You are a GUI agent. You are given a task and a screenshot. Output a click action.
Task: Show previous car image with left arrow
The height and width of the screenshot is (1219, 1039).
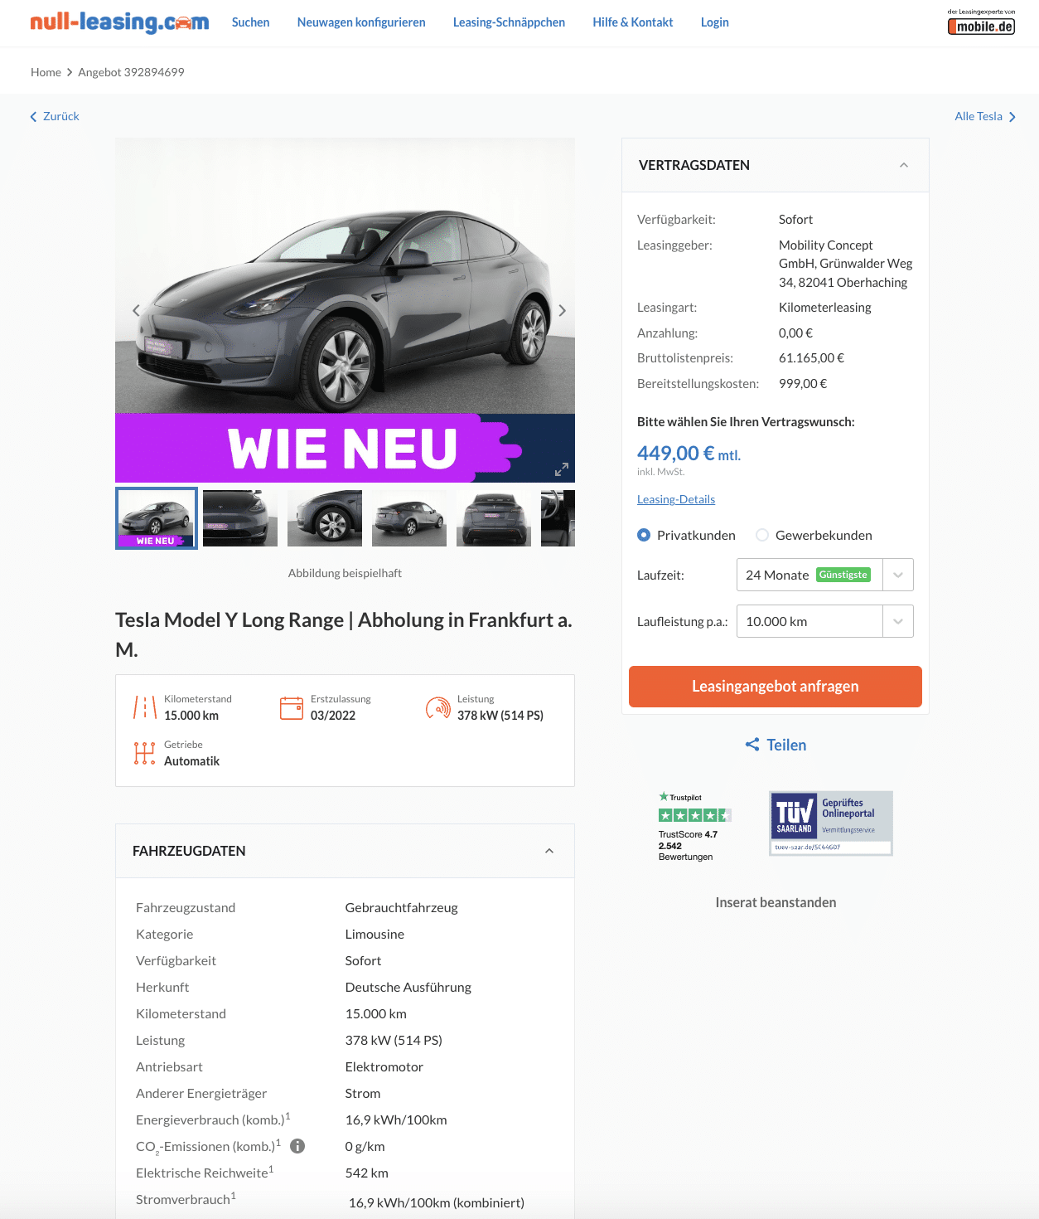(x=136, y=310)
